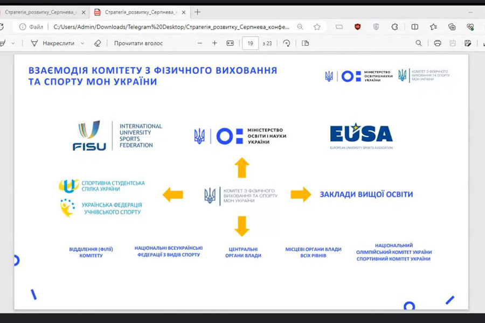The image size is (485, 323).
Task: Click the ЦЕНТРАЛЬНІ ОРГАНИ ВЛАДИ text
Action: [243, 252]
